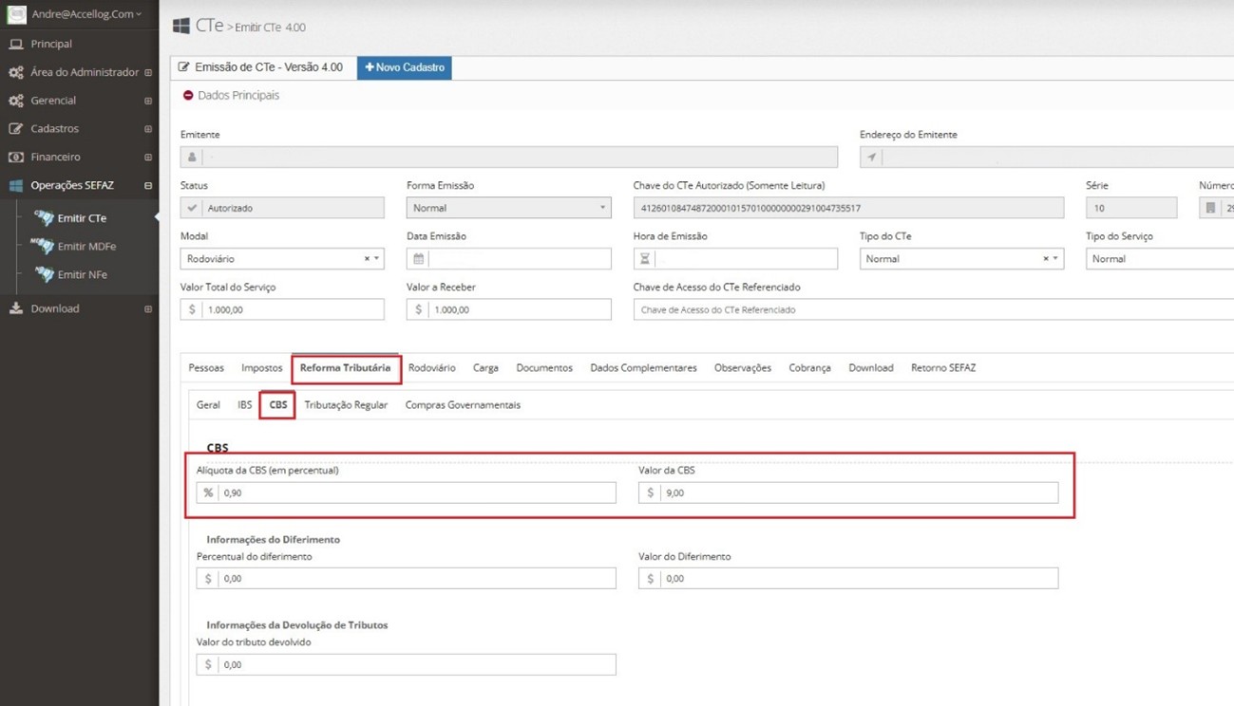Click the Emitir CTe map icon
Screen dimensions: 1234x706
[x=44, y=217]
